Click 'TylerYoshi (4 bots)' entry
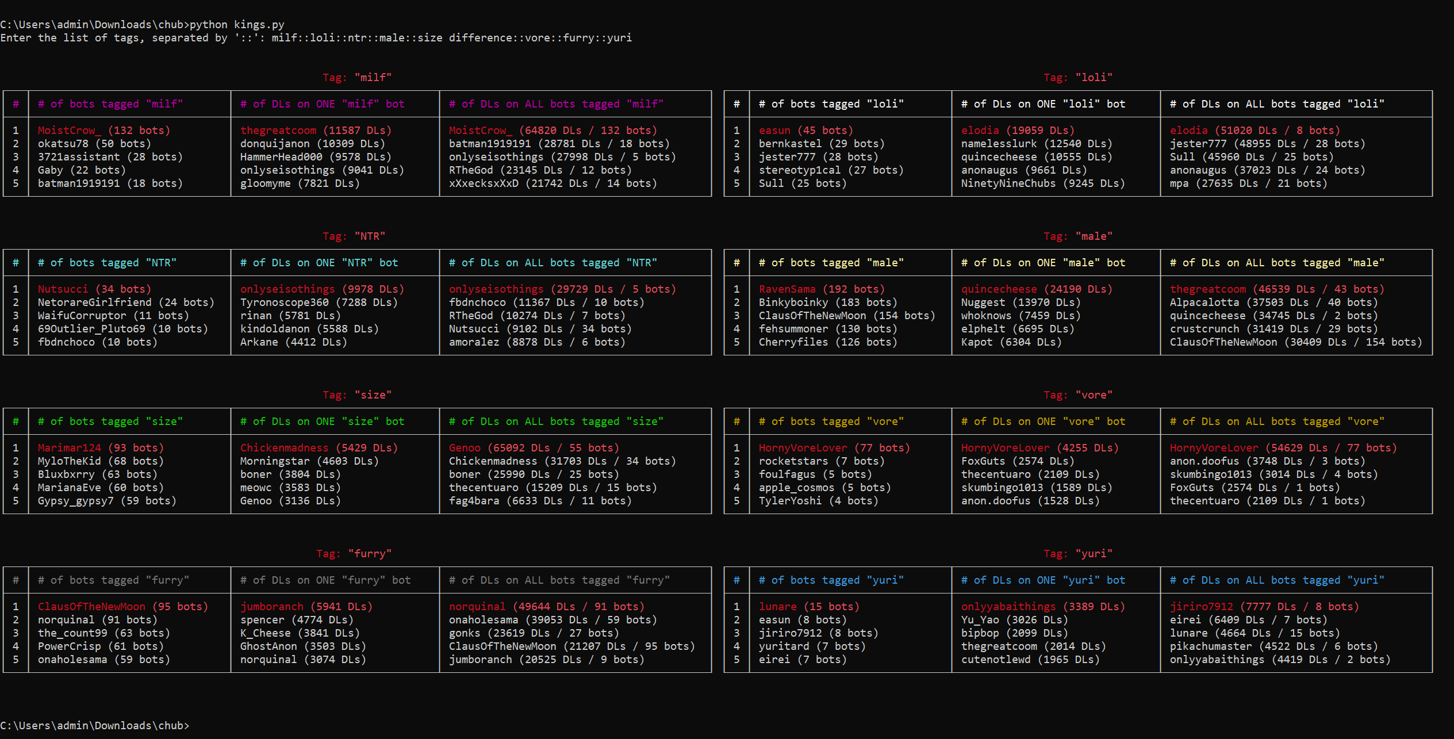 click(819, 500)
